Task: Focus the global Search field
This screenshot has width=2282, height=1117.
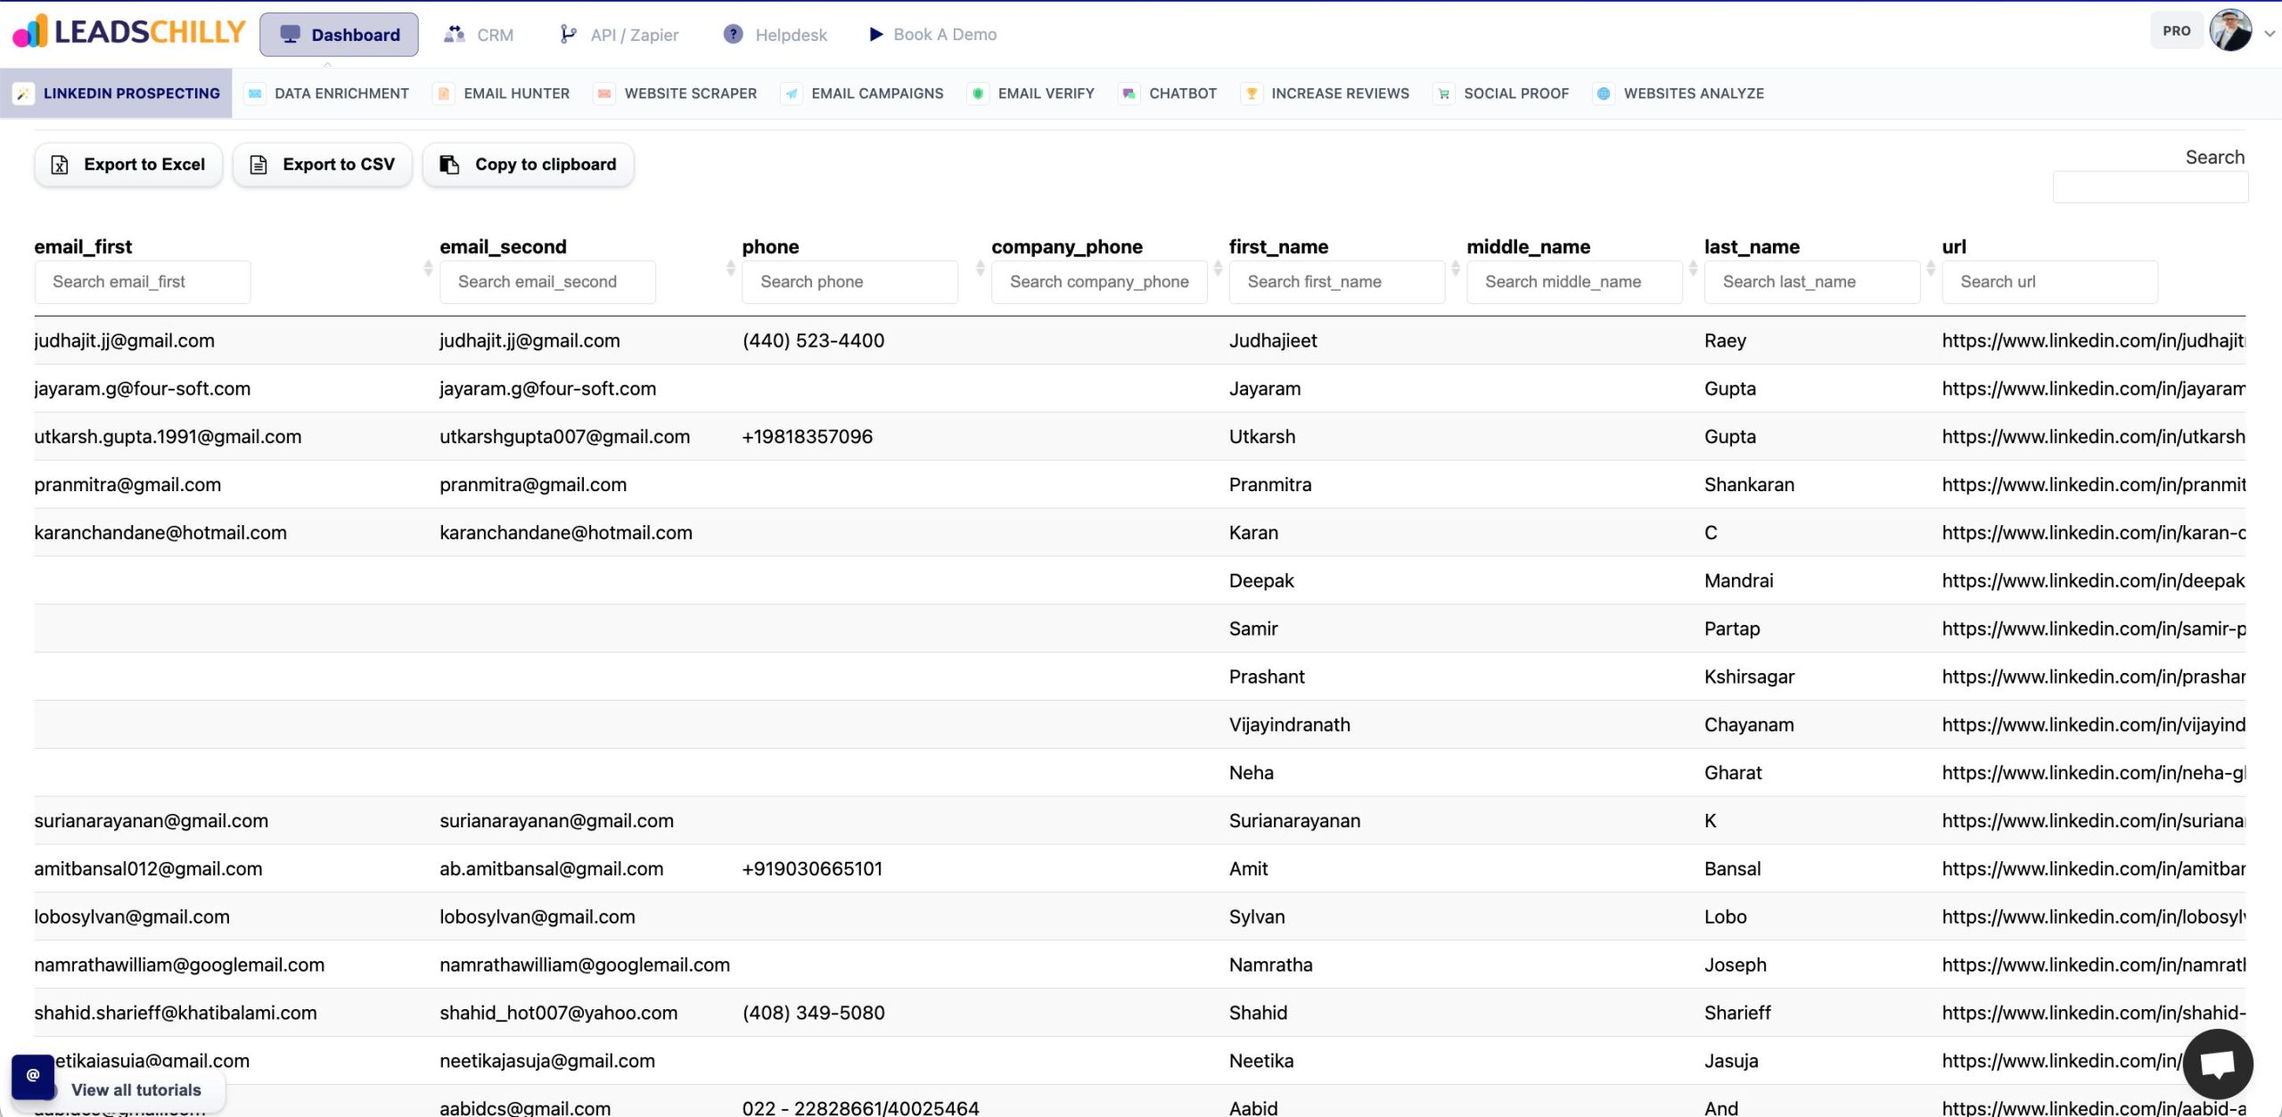Action: [x=2150, y=187]
